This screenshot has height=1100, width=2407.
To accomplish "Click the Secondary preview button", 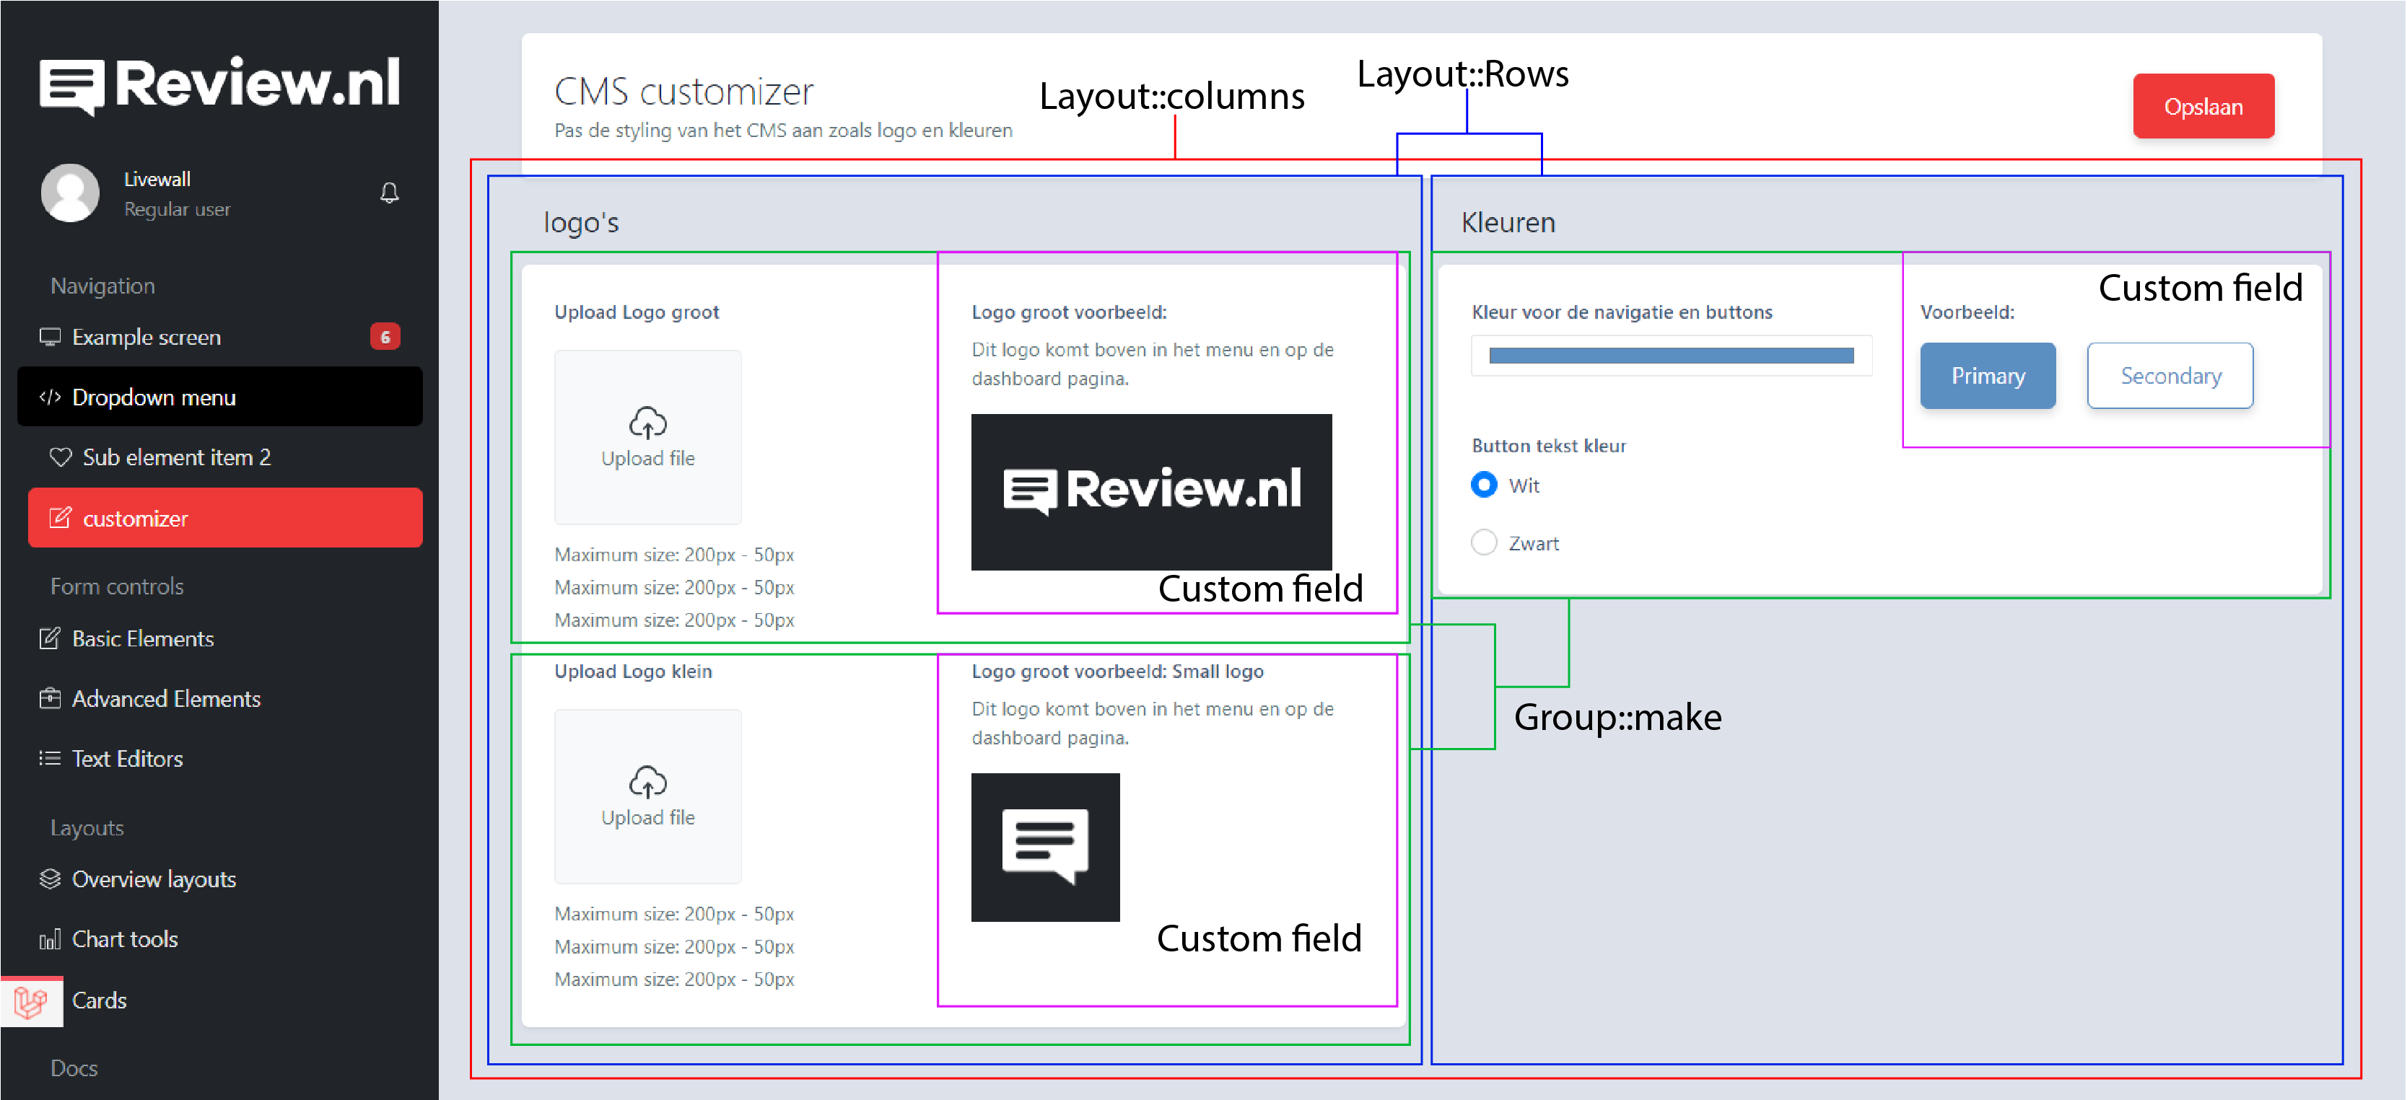I will pyautogui.click(x=2170, y=375).
